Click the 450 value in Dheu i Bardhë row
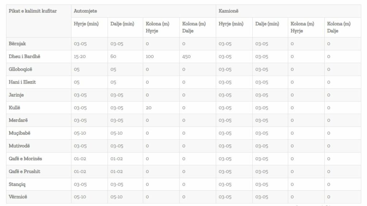The height and width of the screenshot is (206, 367). tap(186, 57)
